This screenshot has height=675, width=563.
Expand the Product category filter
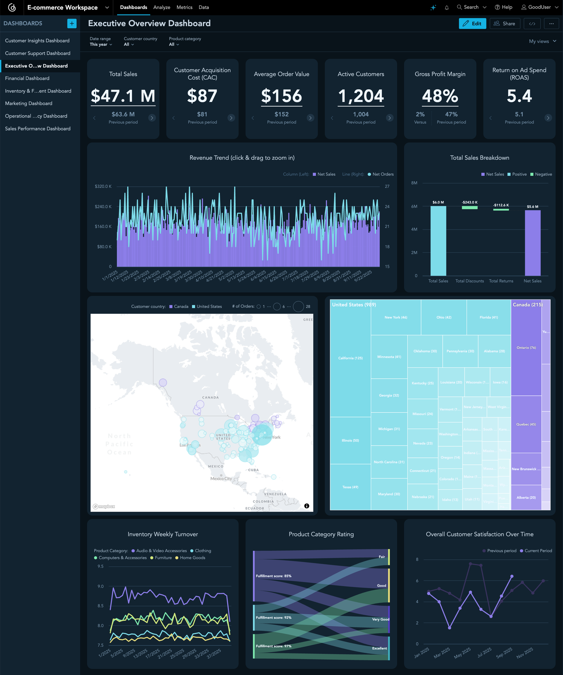coord(173,44)
